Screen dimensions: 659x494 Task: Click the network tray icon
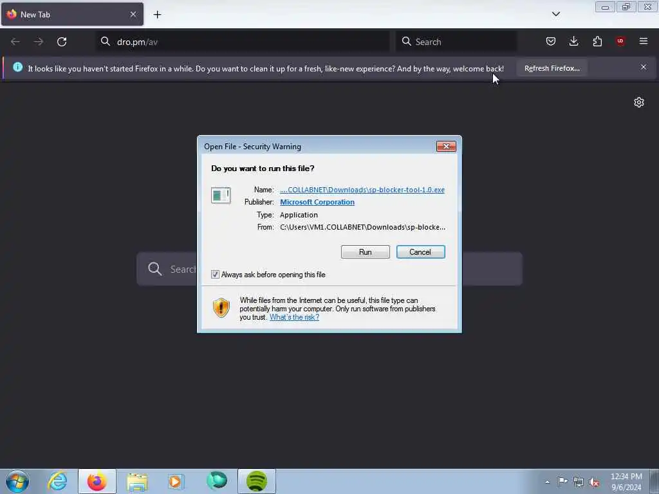(x=579, y=482)
